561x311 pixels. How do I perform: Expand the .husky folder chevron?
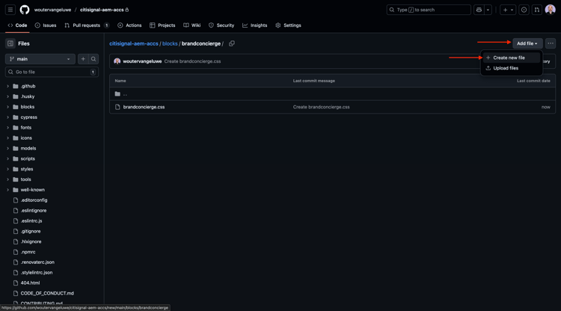tap(8, 96)
